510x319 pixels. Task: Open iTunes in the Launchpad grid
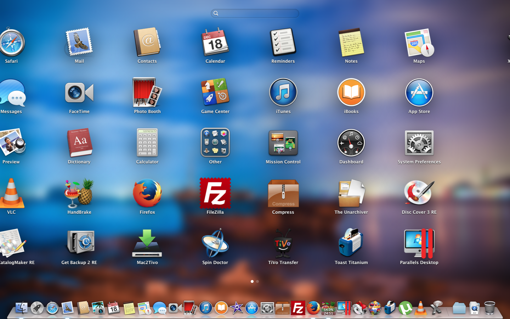click(x=283, y=93)
